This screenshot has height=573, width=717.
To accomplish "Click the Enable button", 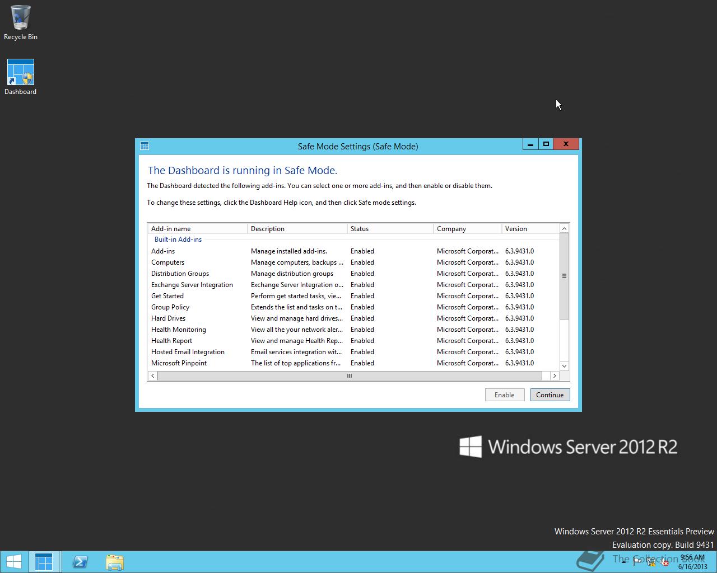I will [505, 394].
